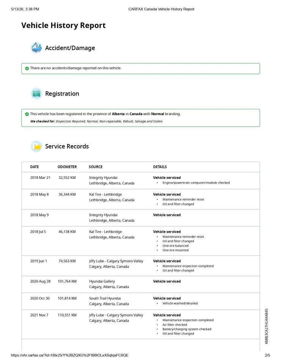
Task: Click the date '2020 Aug 28'
Action: [x=40, y=281]
